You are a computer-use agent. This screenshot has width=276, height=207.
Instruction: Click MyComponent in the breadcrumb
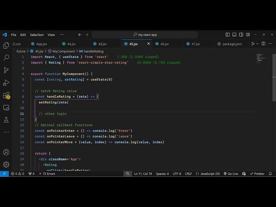point(63,51)
